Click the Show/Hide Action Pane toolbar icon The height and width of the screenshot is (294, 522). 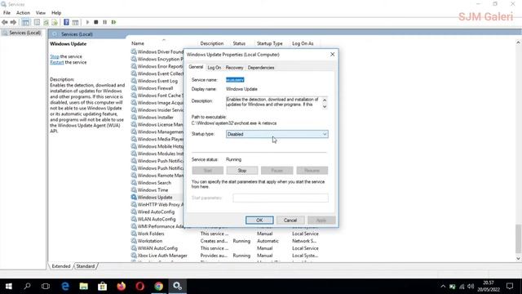pos(75,22)
